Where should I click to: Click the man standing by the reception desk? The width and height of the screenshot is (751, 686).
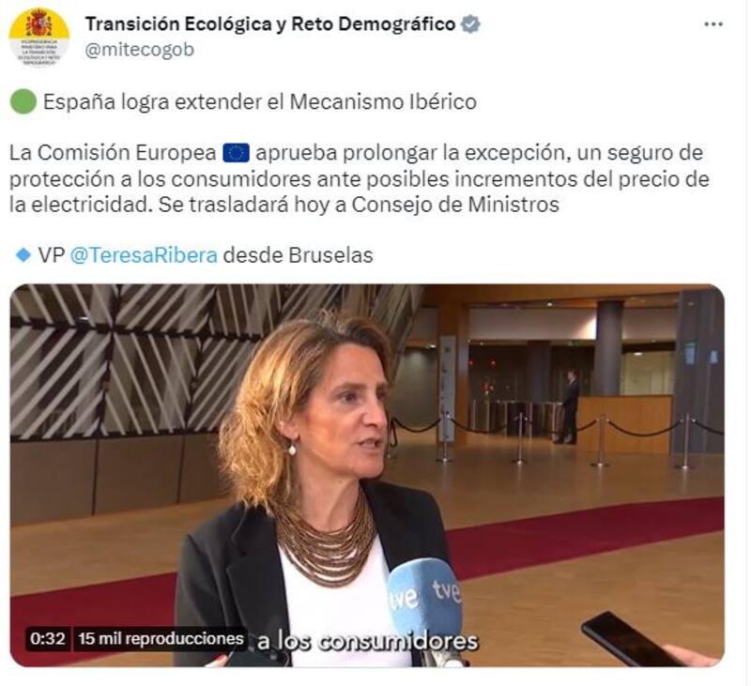(x=570, y=406)
